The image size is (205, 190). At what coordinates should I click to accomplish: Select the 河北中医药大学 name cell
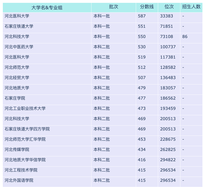coord(47,48)
